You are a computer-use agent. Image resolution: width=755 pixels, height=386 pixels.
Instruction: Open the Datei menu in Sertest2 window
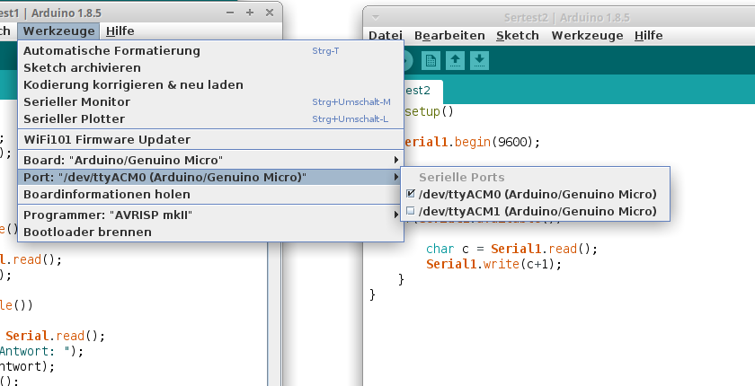pyautogui.click(x=386, y=36)
